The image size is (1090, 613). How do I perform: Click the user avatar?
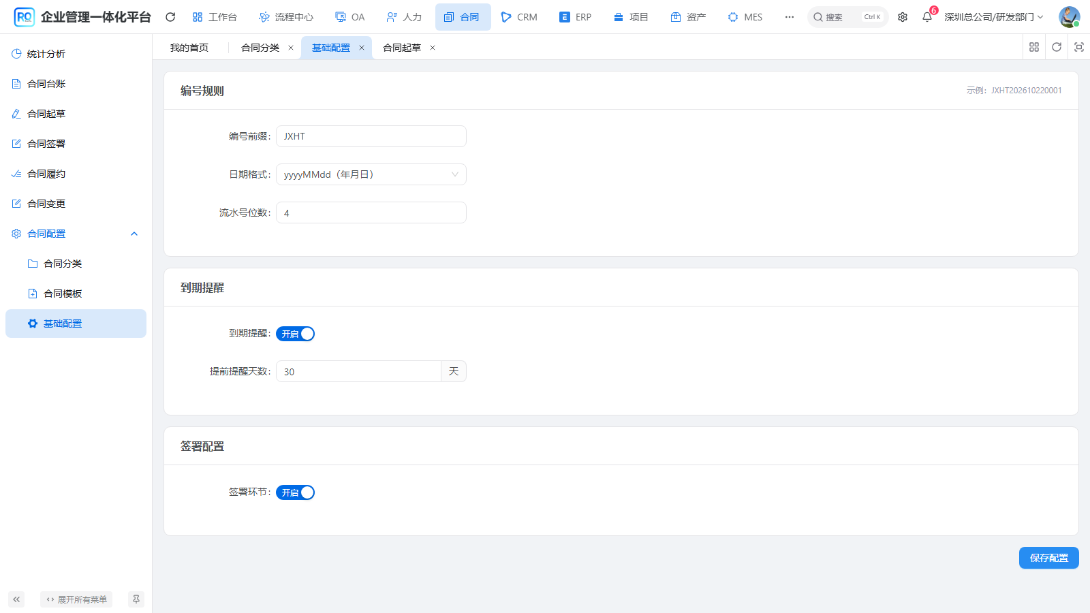coord(1069,17)
